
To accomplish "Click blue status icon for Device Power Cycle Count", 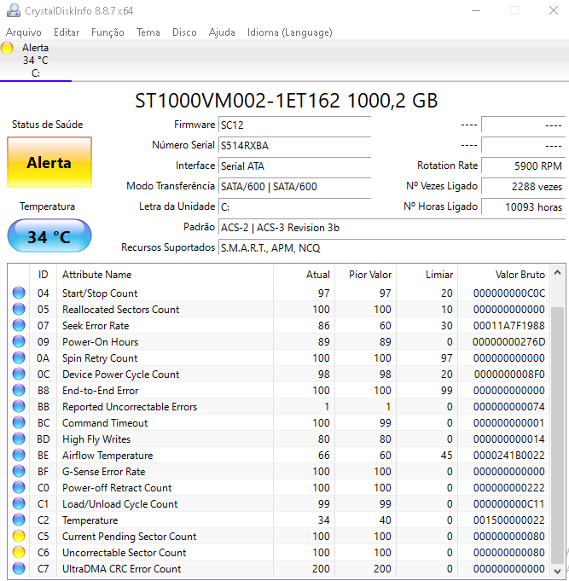I will click(19, 374).
